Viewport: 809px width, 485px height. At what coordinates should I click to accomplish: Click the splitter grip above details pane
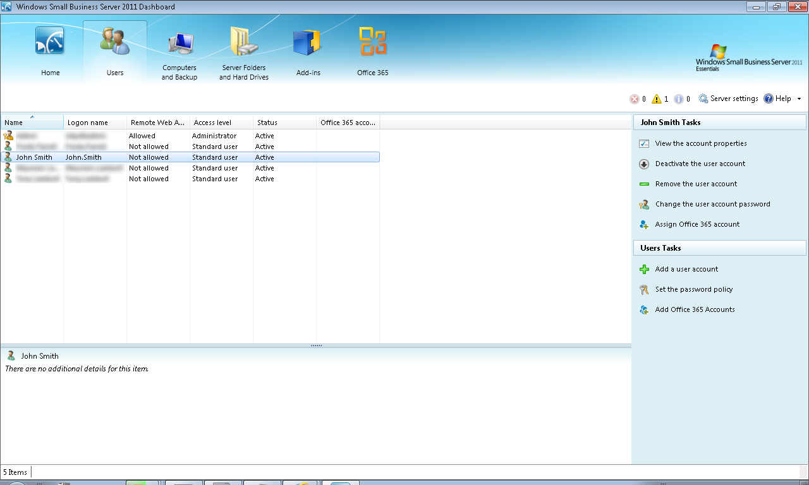tap(317, 345)
